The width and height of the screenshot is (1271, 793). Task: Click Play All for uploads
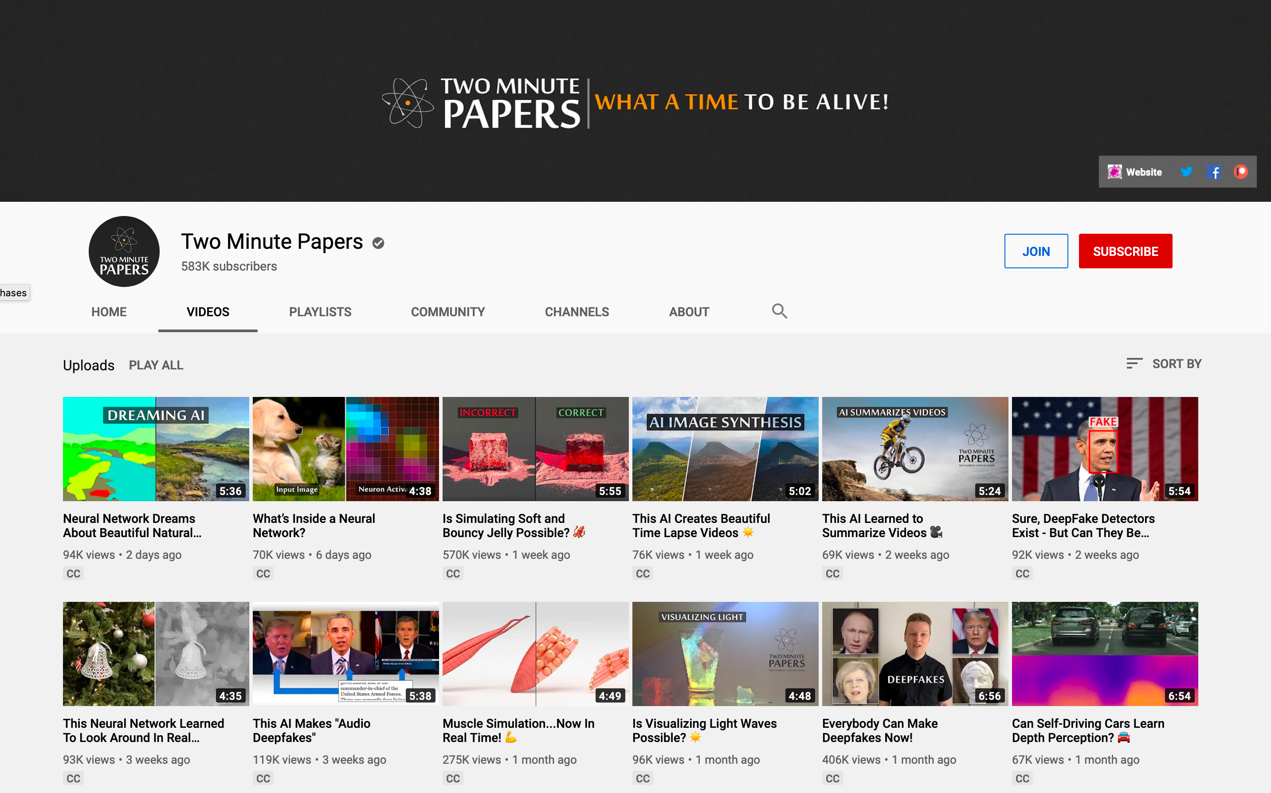(x=156, y=365)
